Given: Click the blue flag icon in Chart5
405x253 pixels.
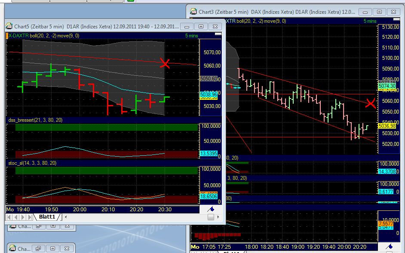Looking at the screenshot, I should (211, 209).
